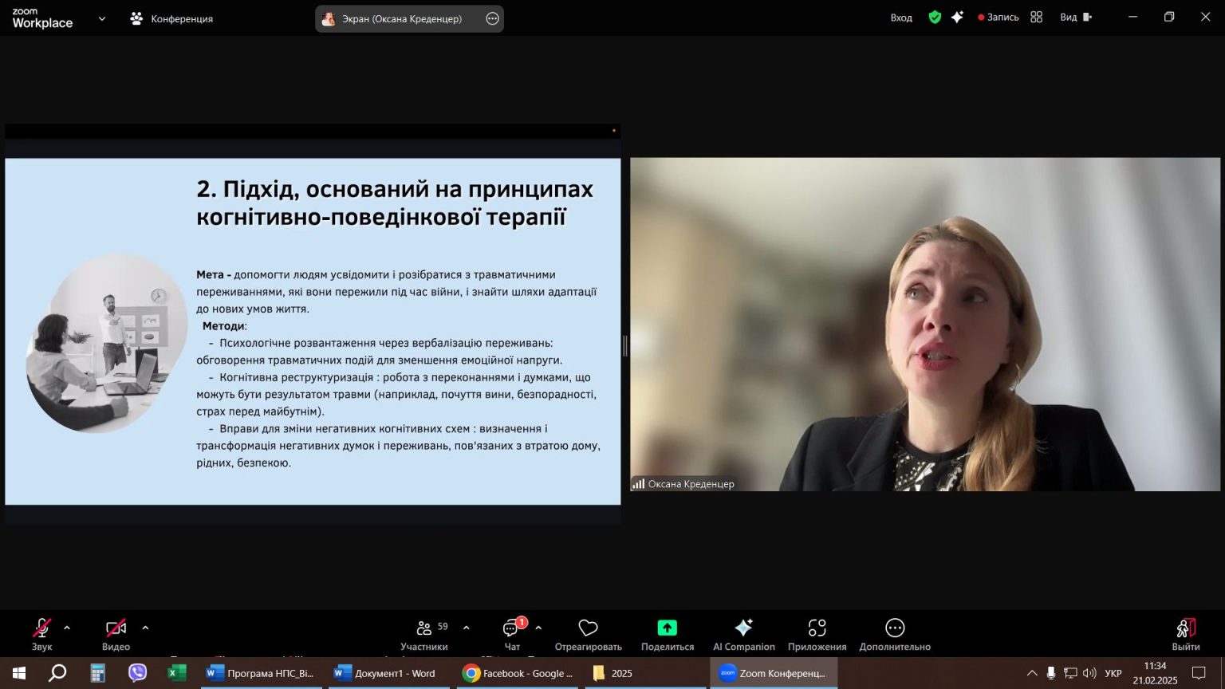Open the Участники participants panel
The height and width of the screenshot is (689, 1225).
coord(424,635)
